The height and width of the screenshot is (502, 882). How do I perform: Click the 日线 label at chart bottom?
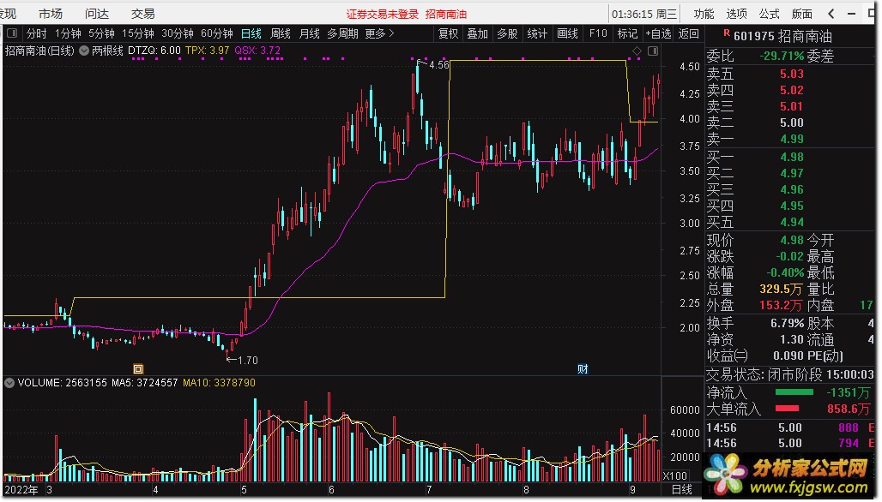682,490
